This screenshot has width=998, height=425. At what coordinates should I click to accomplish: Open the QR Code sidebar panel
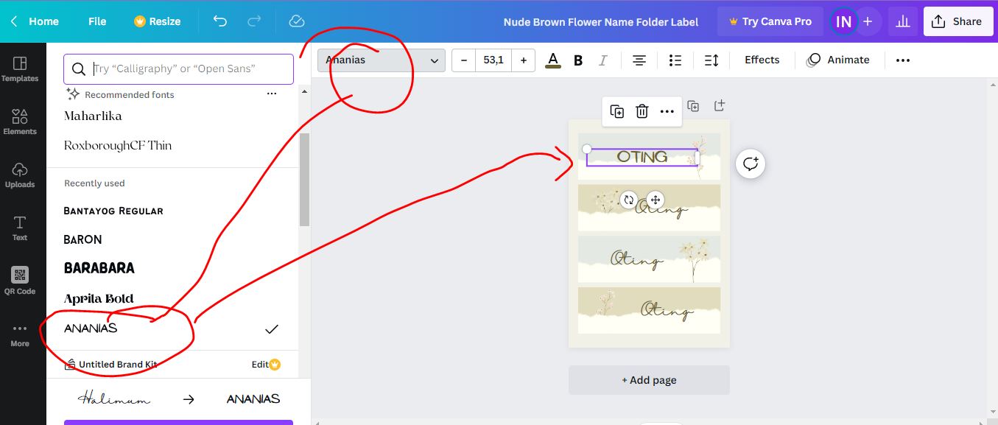20,281
